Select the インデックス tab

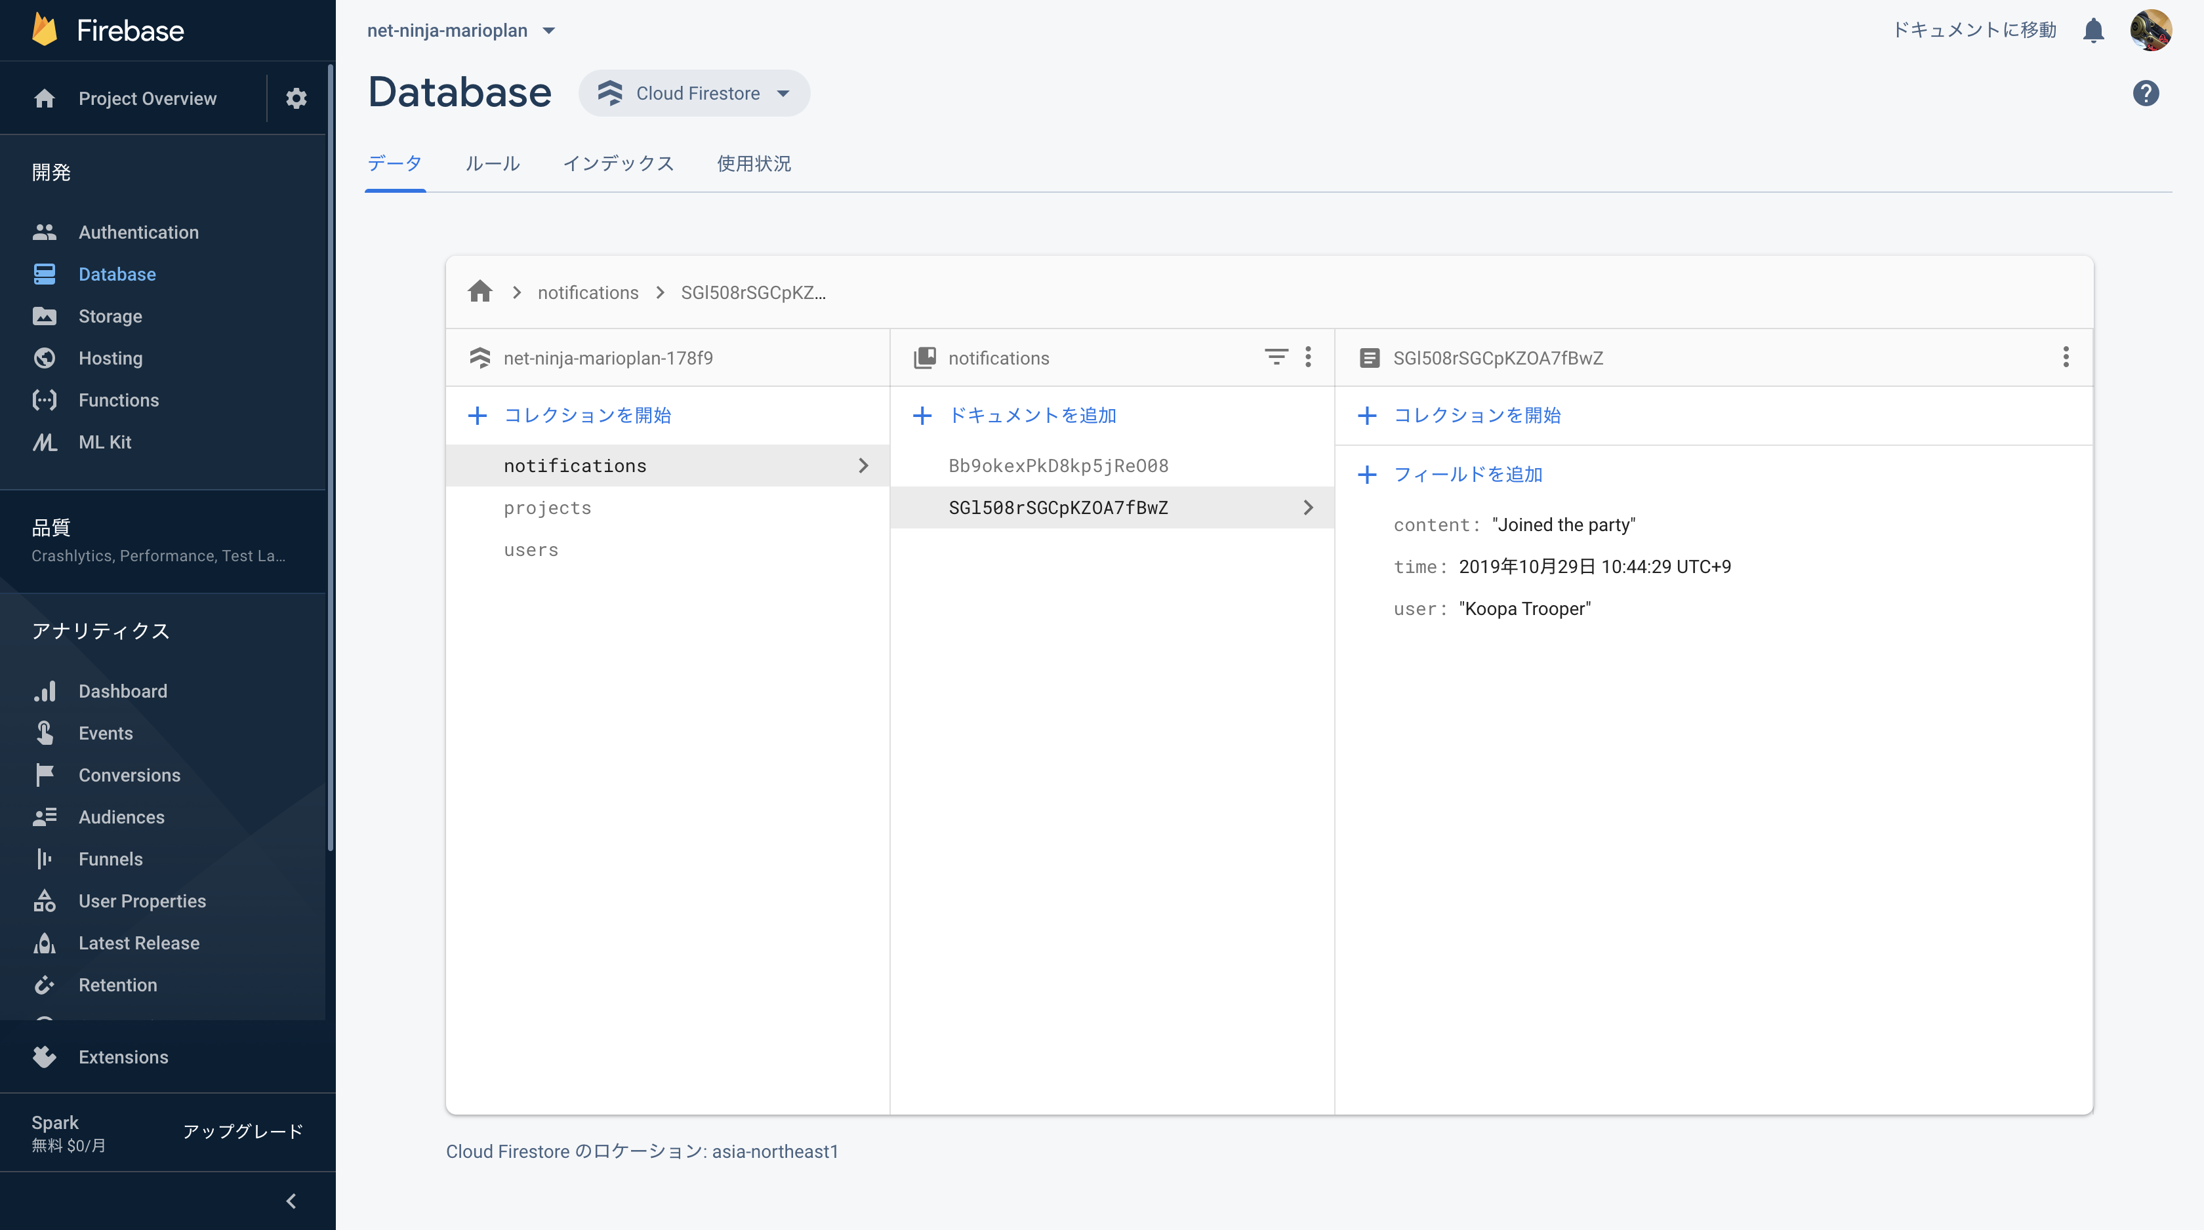618,163
